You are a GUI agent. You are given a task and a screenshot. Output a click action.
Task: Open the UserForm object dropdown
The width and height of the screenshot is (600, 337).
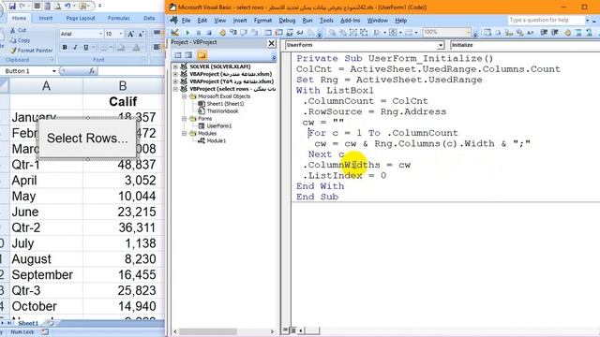pyautogui.click(x=441, y=45)
